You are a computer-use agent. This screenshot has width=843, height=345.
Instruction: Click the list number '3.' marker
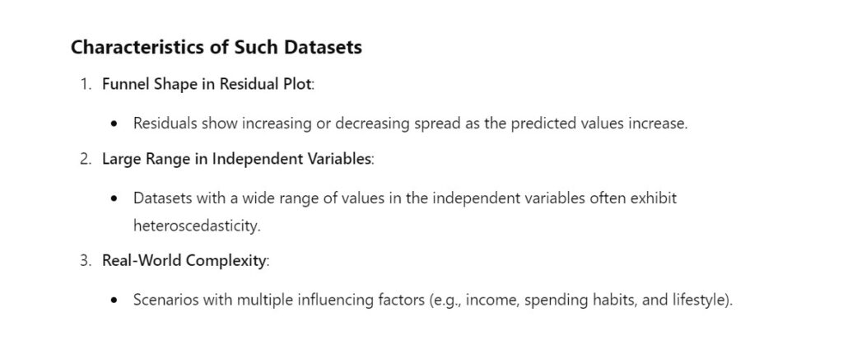[x=86, y=261]
